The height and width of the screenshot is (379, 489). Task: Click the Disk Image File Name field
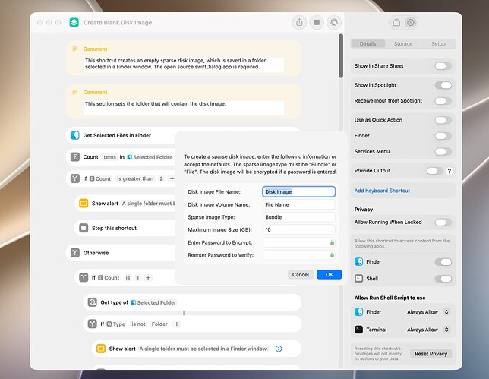(298, 191)
